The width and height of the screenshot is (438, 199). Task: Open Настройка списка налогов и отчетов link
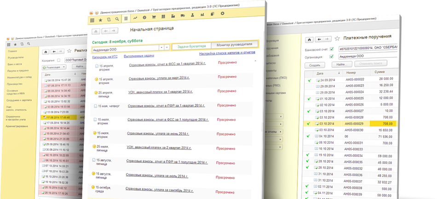[227, 54]
